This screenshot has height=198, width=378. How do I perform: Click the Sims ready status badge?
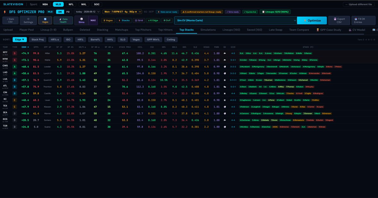coord(232,12)
